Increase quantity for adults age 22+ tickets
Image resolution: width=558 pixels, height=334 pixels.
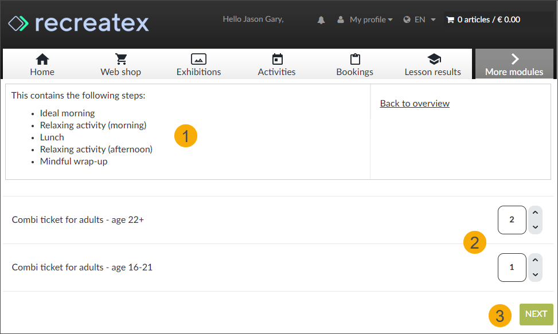coord(535,214)
